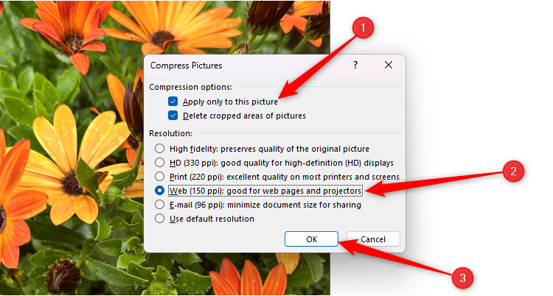Click the Compress Pictures title text
This screenshot has width=553, height=296.
tap(187, 66)
